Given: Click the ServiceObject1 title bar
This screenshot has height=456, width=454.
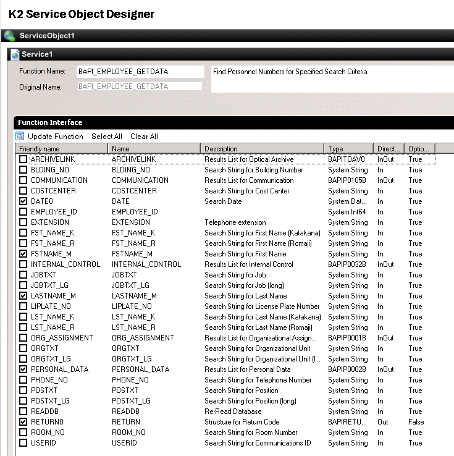Looking at the screenshot, I should point(227,36).
